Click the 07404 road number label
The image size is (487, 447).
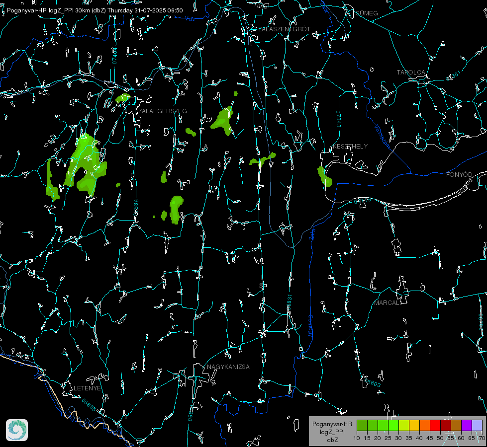pyautogui.click(x=114, y=56)
